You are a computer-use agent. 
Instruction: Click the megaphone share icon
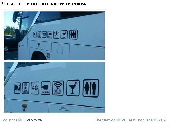click(118, 120)
